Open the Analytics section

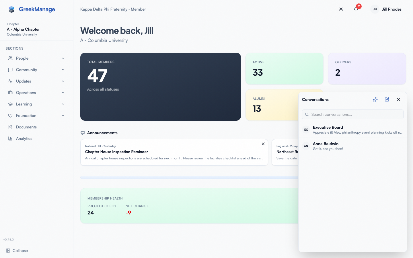point(36,138)
